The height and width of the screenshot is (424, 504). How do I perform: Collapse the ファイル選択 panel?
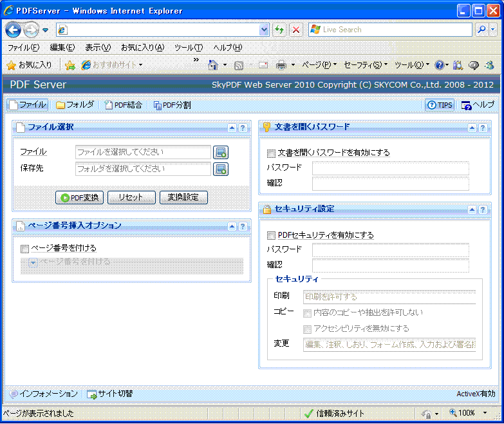231,128
